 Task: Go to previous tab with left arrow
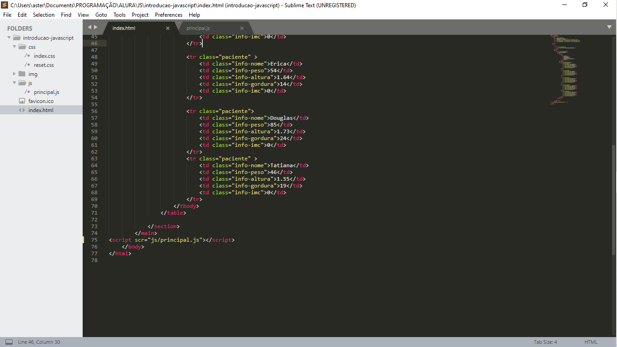[x=89, y=27]
